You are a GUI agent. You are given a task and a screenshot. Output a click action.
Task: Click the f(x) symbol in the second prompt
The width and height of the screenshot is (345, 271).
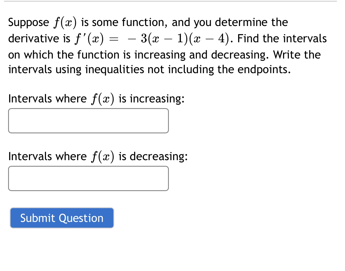[x=102, y=156]
